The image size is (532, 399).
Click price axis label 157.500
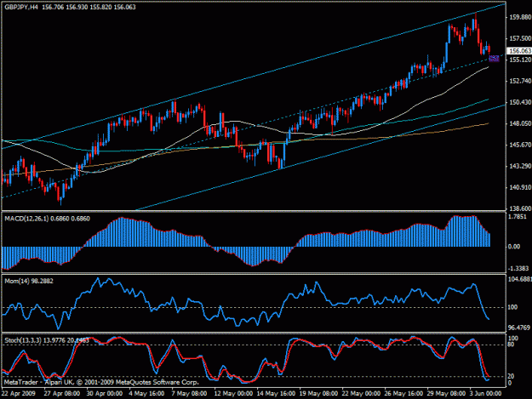[520, 38]
